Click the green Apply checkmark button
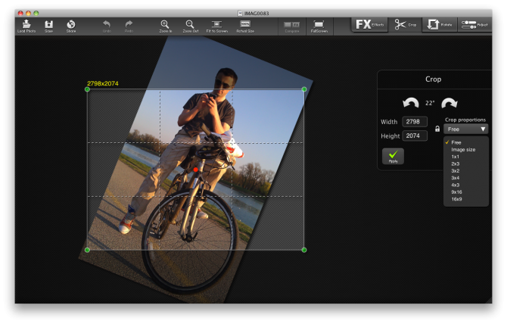Viewport: 507px width, 324px height. click(x=393, y=156)
